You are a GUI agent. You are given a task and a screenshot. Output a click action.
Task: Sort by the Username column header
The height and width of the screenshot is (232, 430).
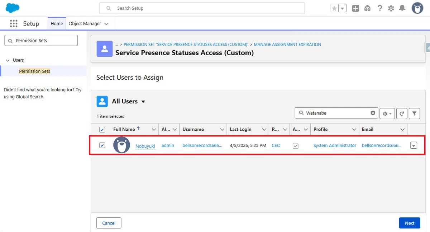click(x=193, y=129)
